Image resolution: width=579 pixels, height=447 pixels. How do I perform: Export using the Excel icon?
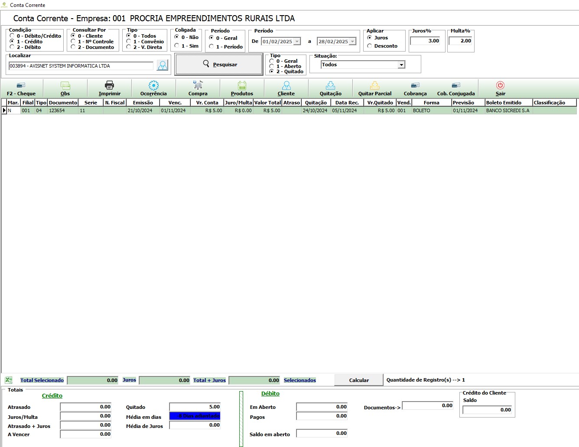[8, 380]
